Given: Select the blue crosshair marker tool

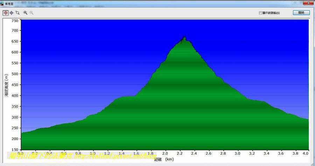Looking at the screenshot, I should click(12, 13).
